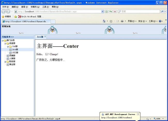This screenshot has width=168, height=121.
Task: Open the 编辑(E) menu
Action: click(x=15, y=7)
